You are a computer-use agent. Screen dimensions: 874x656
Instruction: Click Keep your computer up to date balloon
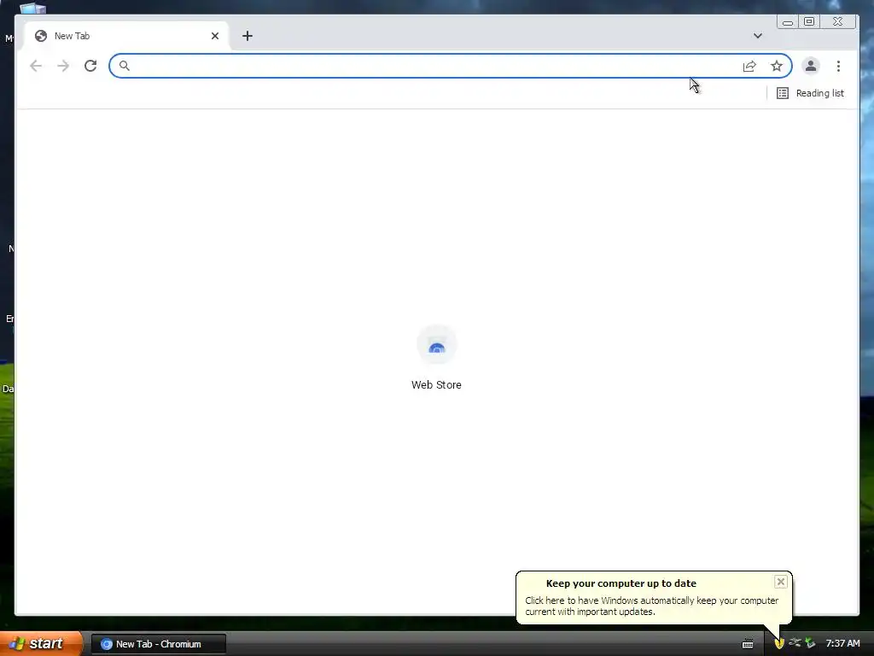coord(653,597)
